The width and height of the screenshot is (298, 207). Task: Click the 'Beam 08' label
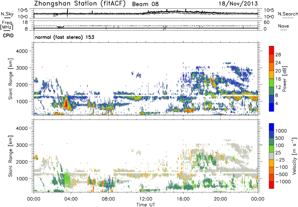pyautogui.click(x=145, y=4)
